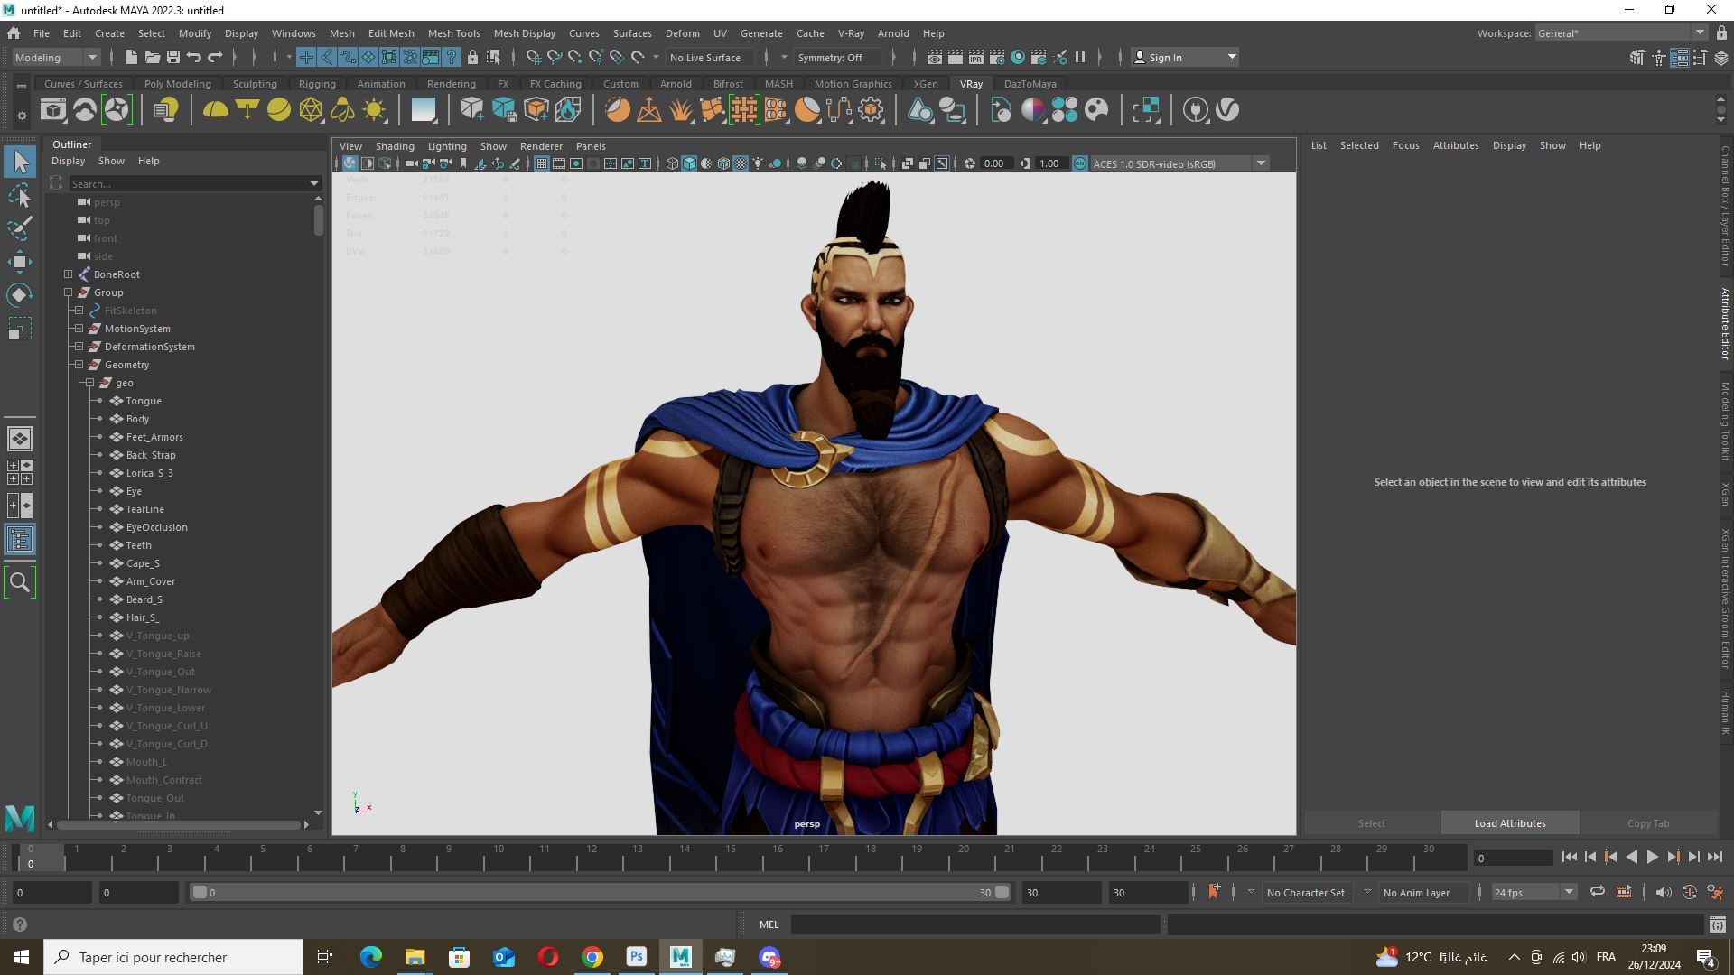Click the range slider bar
Image resolution: width=1734 pixels, height=975 pixels.
pyautogui.click(x=600, y=892)
